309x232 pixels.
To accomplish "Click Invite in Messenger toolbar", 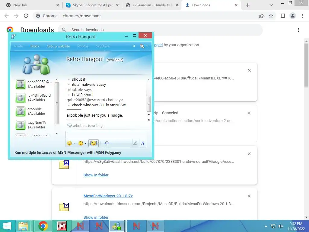I will (19, 46).
